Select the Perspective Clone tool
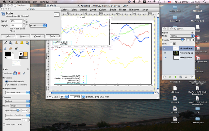The image size is (209, 131). 27,43
